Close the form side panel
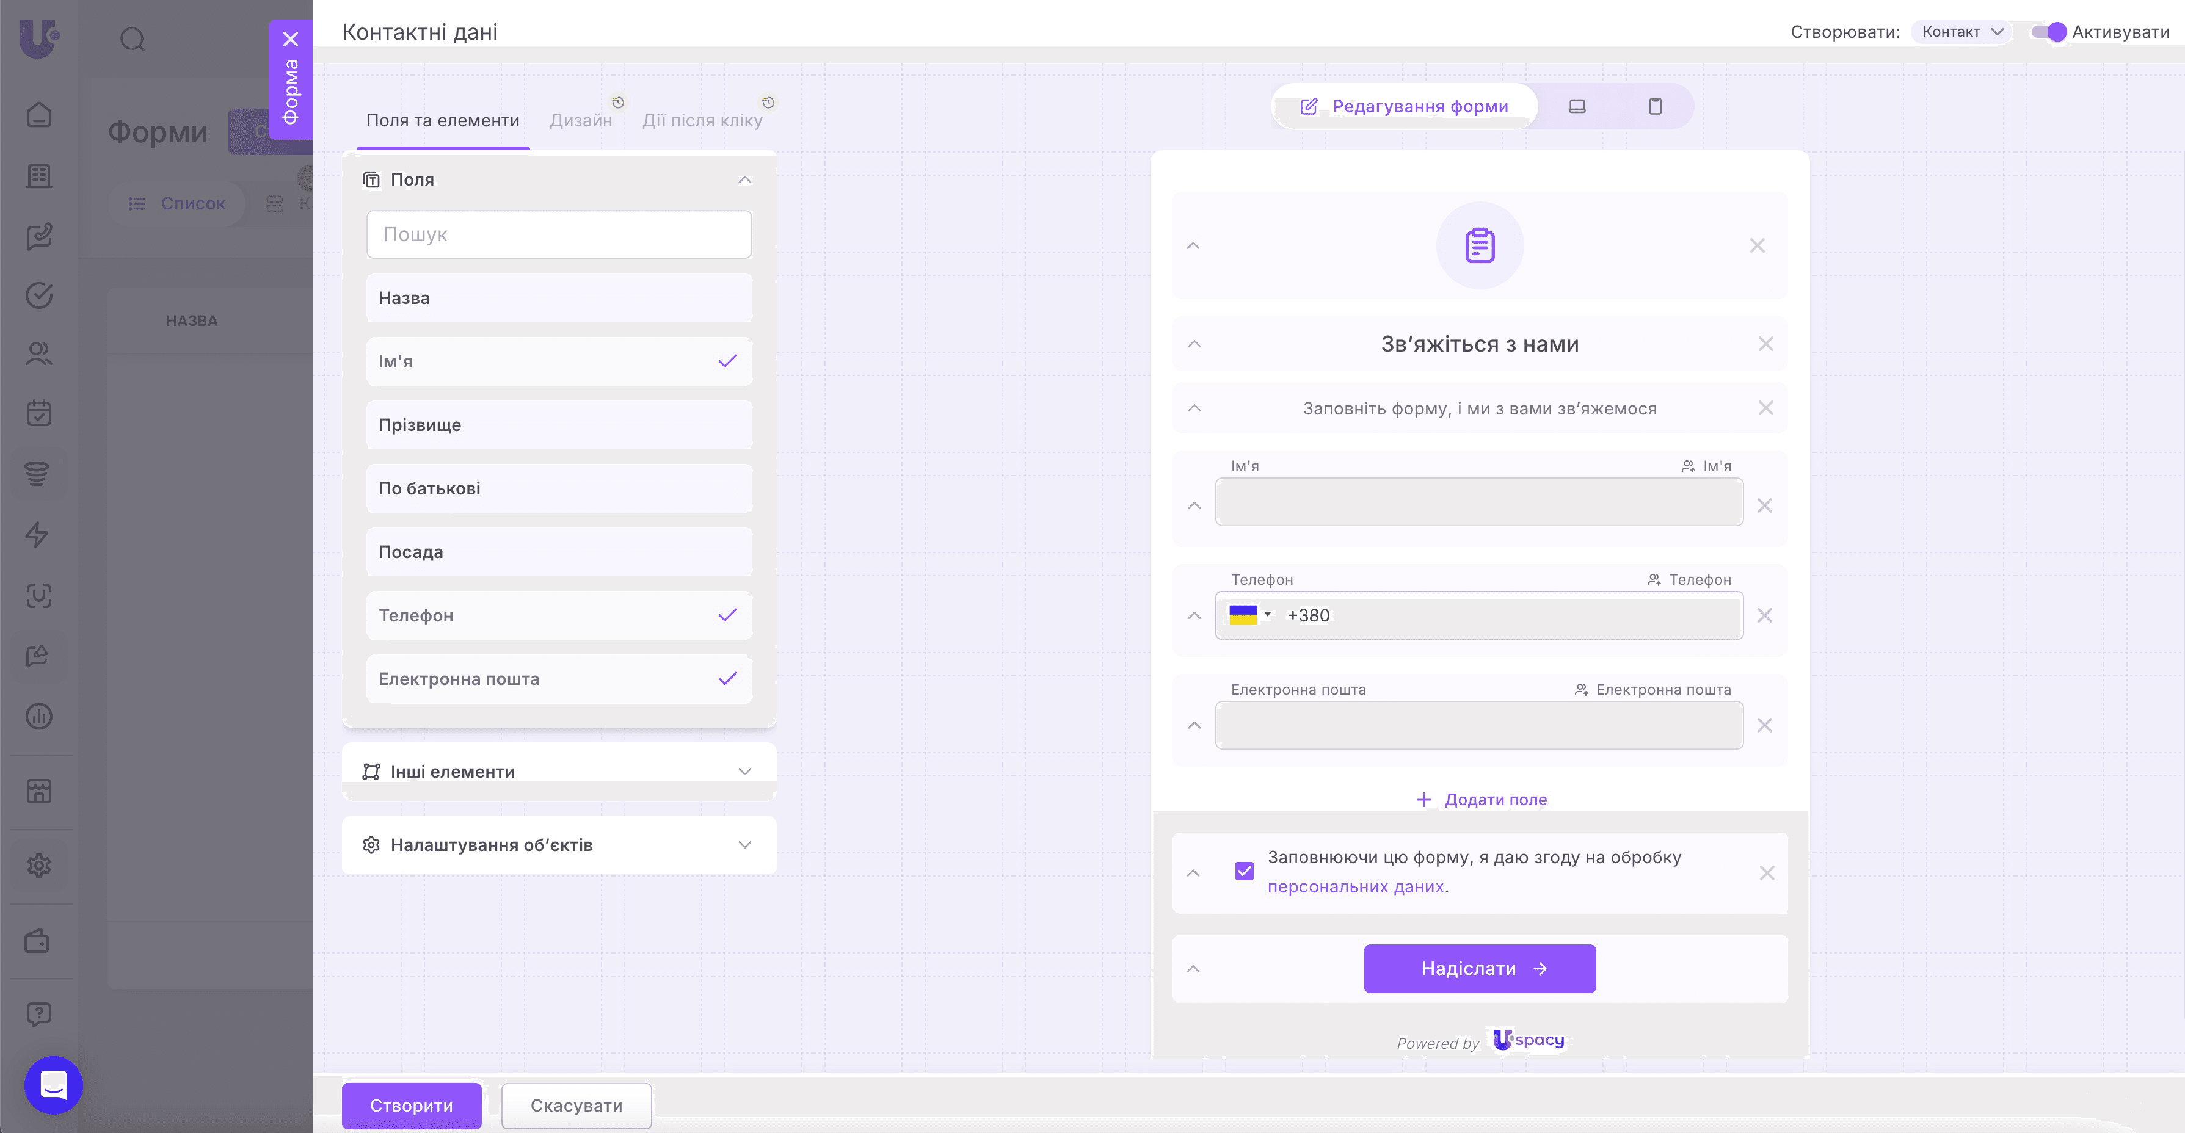2185x1133 pixels. click(290, 39)
